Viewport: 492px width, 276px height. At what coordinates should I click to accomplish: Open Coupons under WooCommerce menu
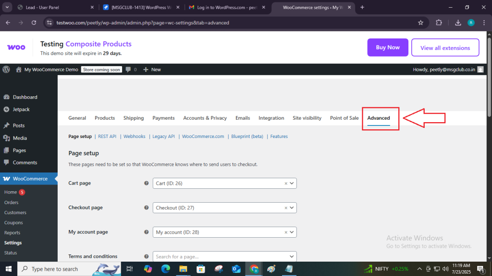[13, 222]
